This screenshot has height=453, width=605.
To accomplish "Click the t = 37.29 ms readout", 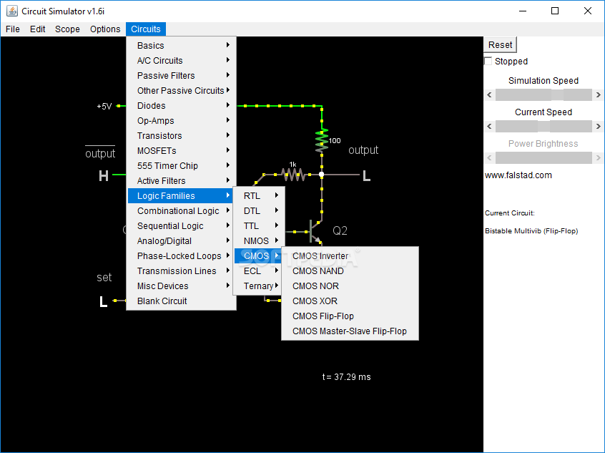I will [347, 377].
